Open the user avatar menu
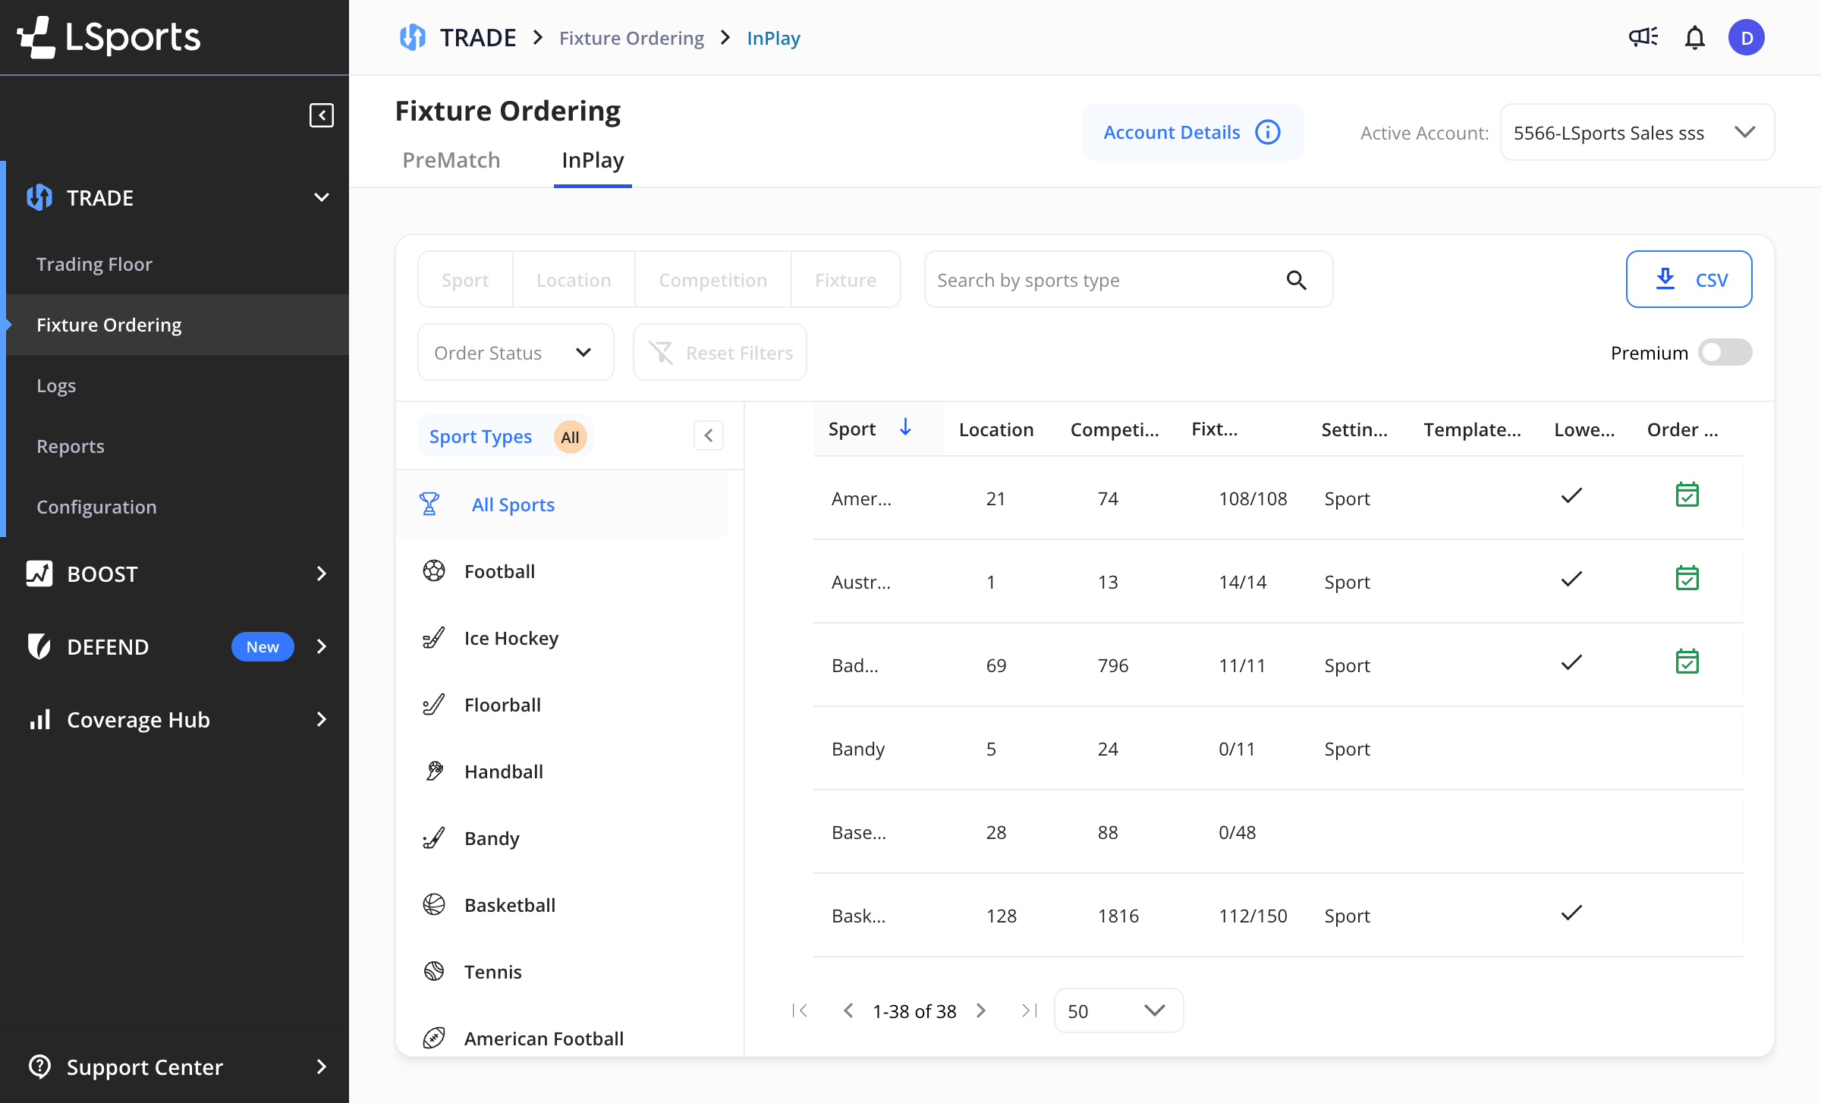 click(x=1747, y=36)
